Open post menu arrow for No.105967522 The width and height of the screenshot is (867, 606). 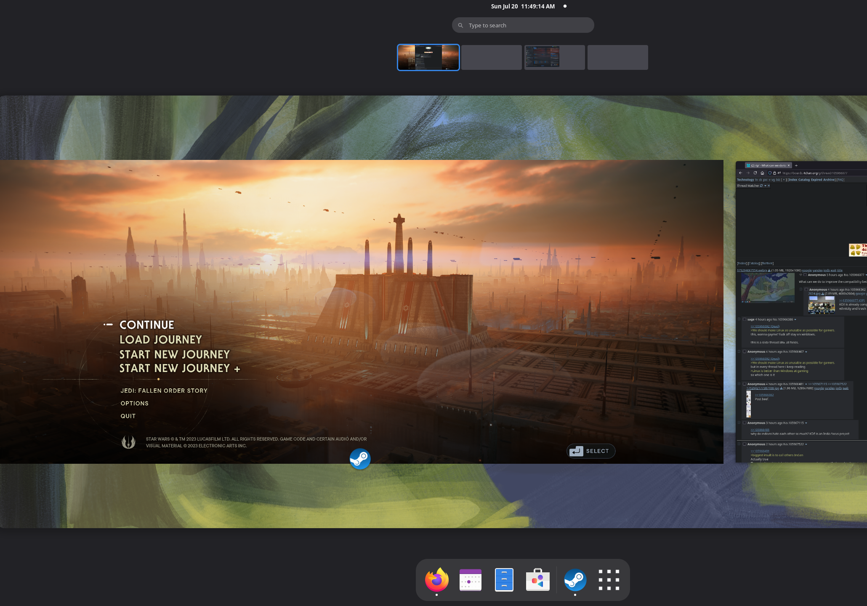tap(806, 444)
